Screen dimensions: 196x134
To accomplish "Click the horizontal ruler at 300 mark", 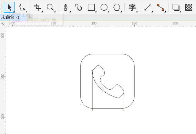I will point(94,24).
